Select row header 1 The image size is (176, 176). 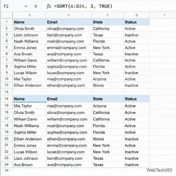(x=7, y=22)
